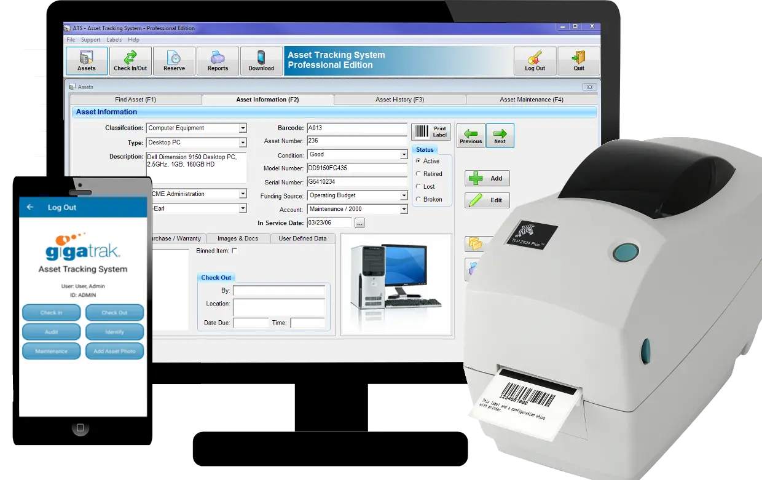762x480 pixels.
Task: Open the Support menu
Action: pyautogui.click(x=90, y=40)
